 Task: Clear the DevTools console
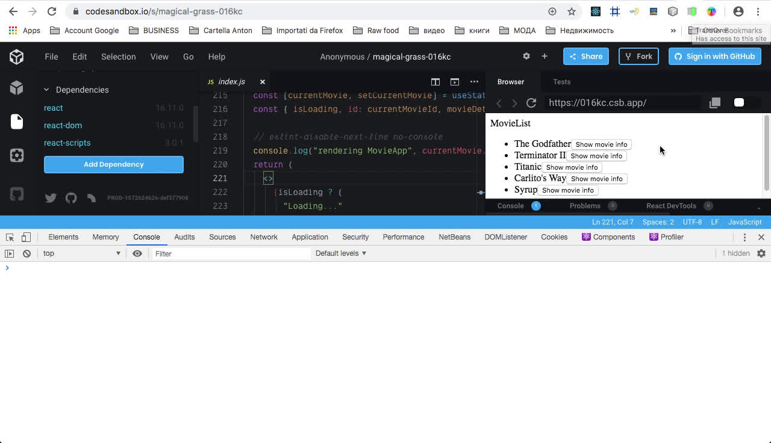[x=27, y=253]
